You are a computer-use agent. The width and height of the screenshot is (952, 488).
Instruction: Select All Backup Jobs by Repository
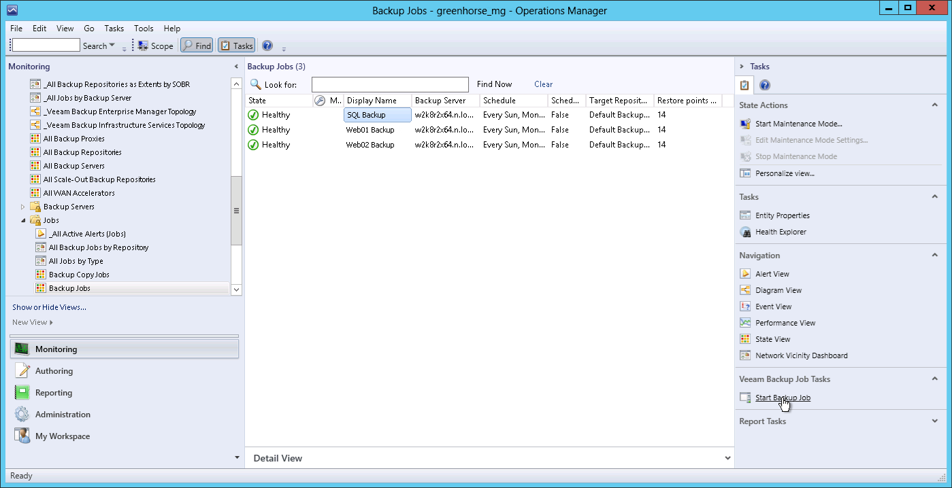99,247
